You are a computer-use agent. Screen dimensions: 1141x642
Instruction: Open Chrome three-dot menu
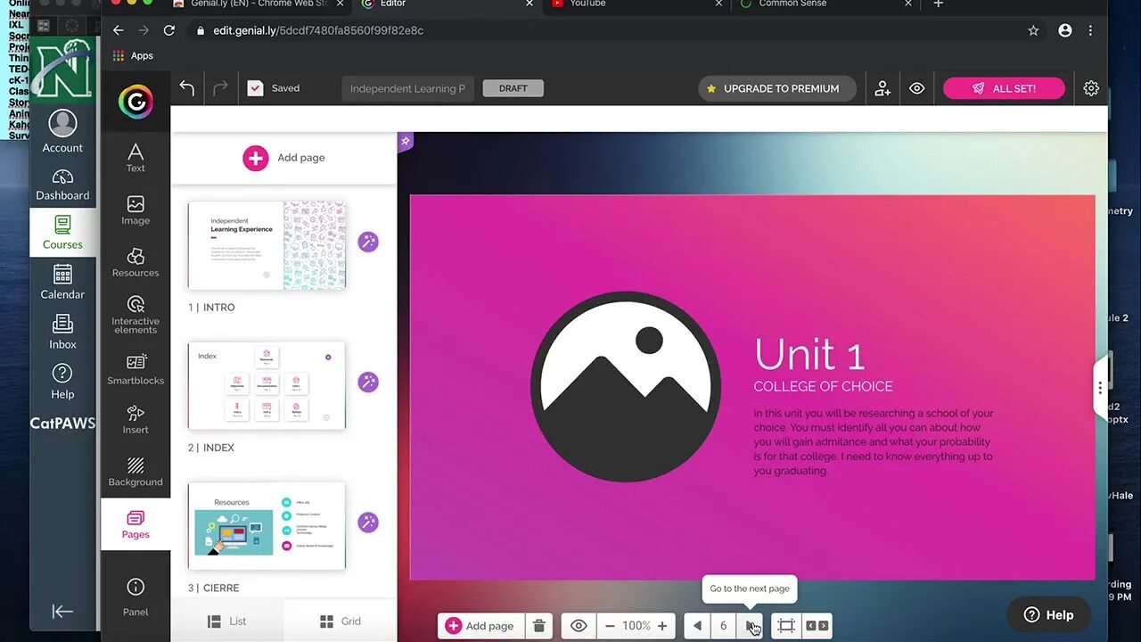click(1090, 30)
